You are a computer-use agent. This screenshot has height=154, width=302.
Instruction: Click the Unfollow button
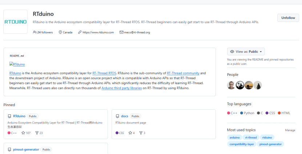288,18
